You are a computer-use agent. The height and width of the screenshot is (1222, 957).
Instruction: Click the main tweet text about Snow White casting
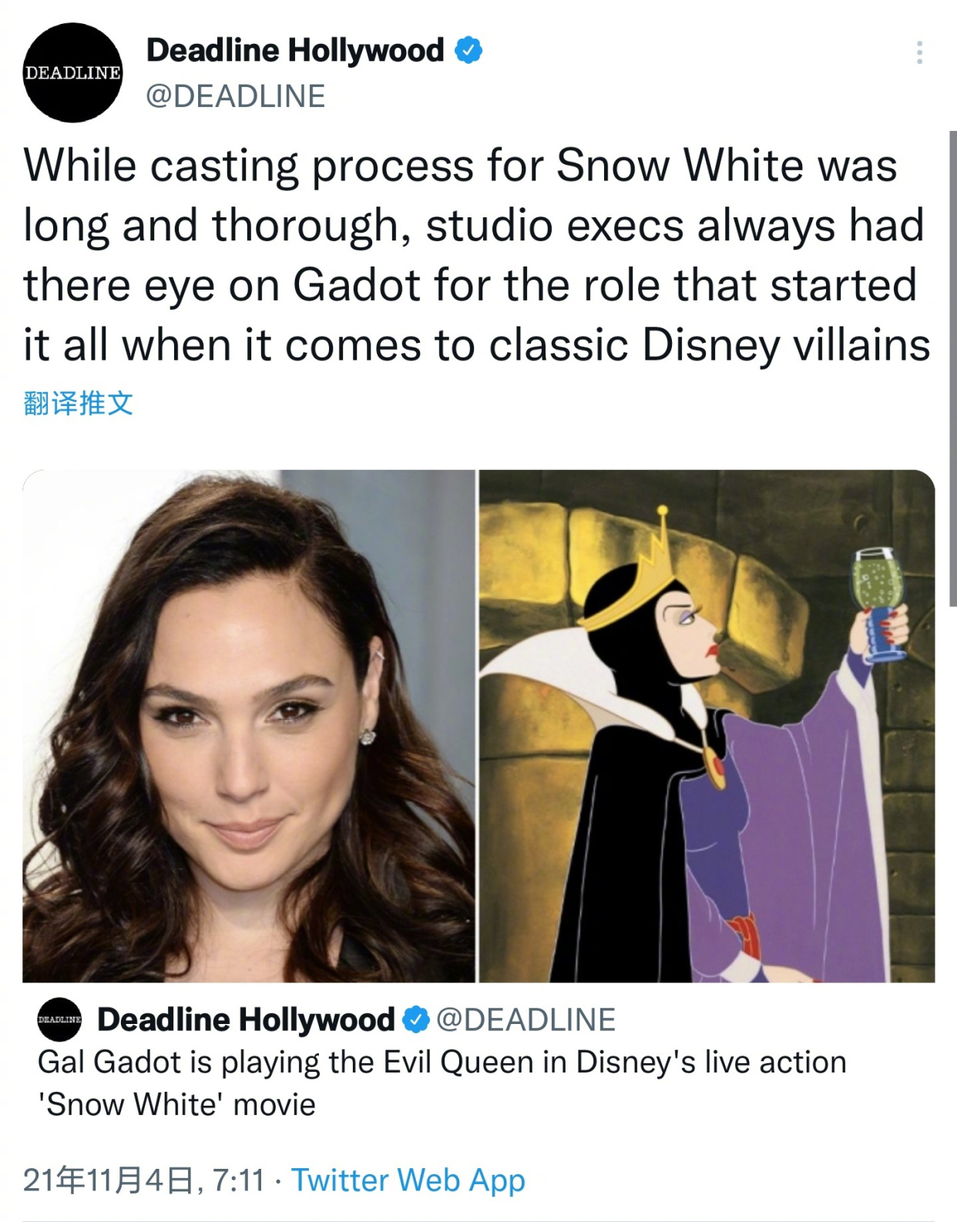477,254
